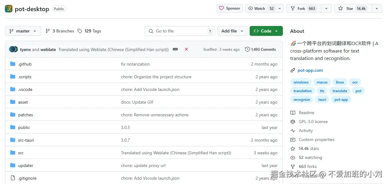Image resolution: width=388 pixels, height=184 pixels.
Task: Click the pot-app topic tag
Action: click(x=341, y=100)
